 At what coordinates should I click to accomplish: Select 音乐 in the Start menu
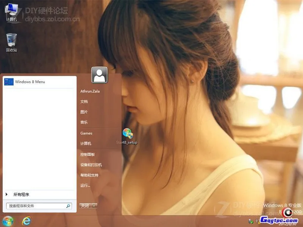[x=84, y=122]
